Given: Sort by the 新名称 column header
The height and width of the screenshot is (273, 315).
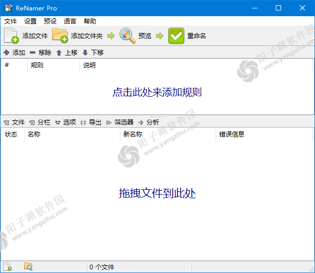Looking at the screenshot, I should 168,134.
